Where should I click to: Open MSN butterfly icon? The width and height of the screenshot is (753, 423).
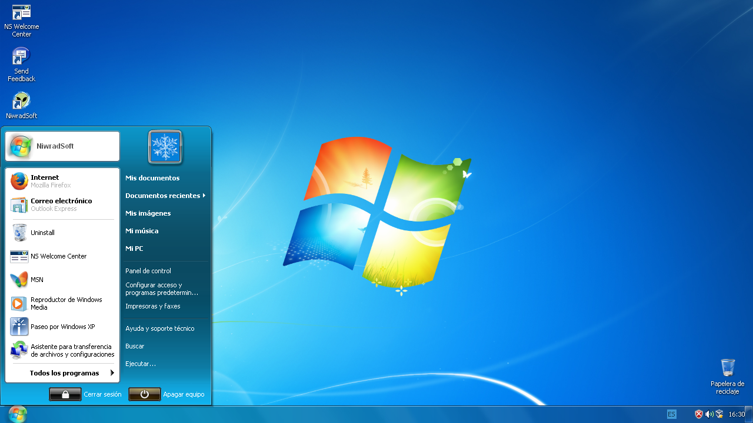click(19, 280)
